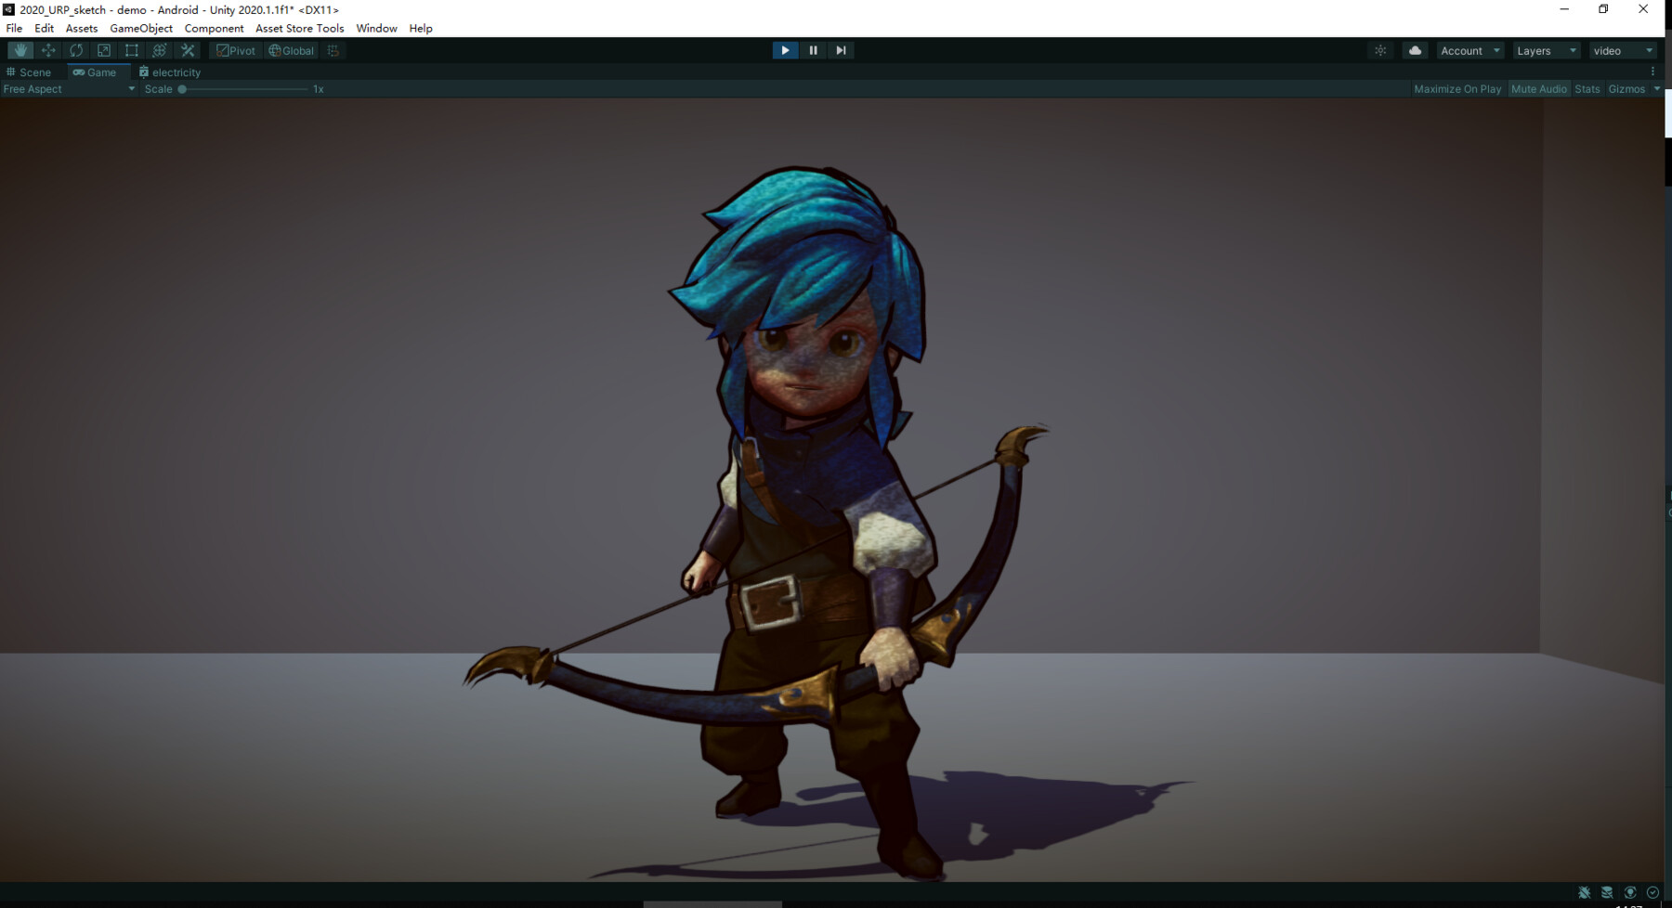
Task: Toggle Pivot handle position mode
Action: 236,50
